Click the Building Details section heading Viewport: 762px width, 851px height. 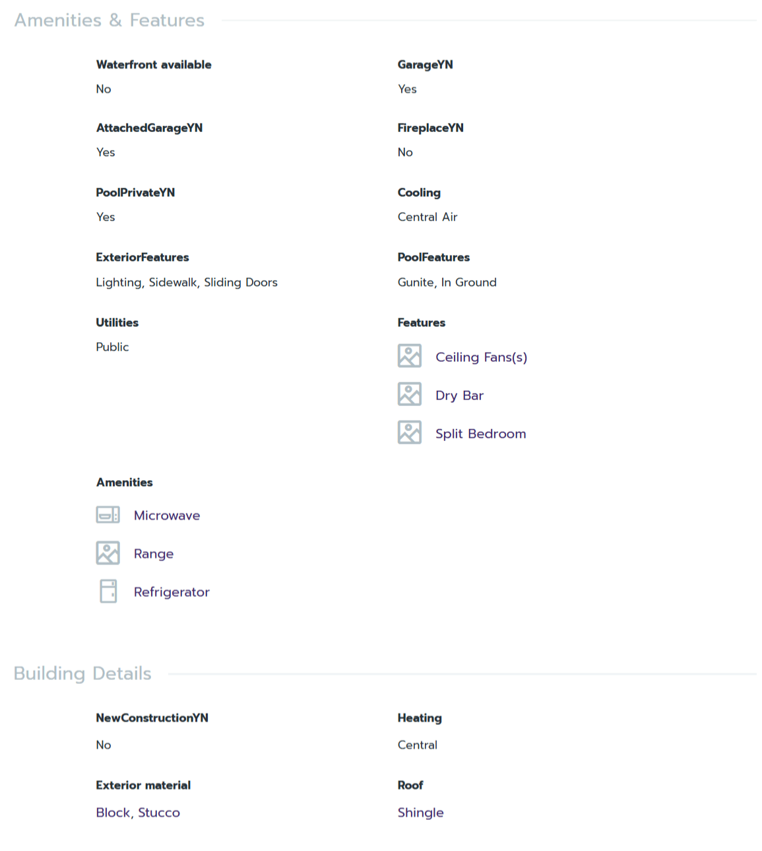(x=82, y=673)
